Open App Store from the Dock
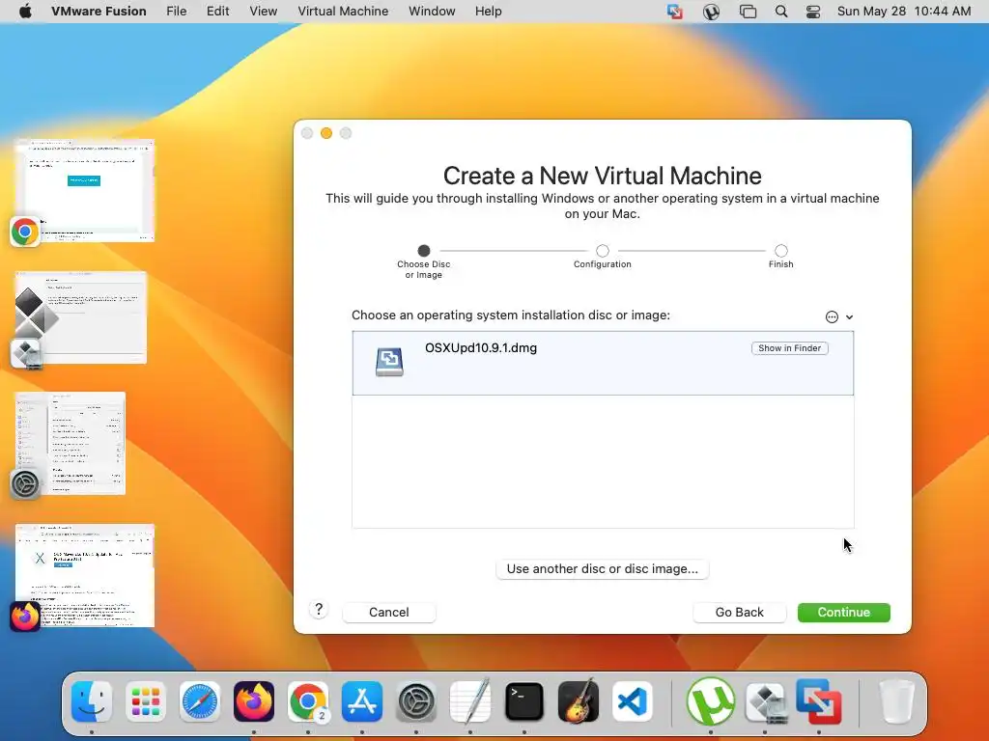989x741 pixels. [x=362, y=701]
